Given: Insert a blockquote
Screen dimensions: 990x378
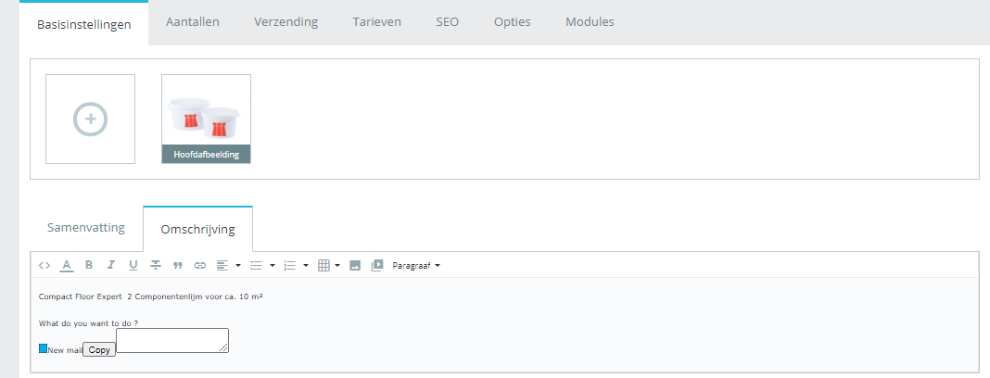Looking at the screenshot, I should (x=177, y=266).
